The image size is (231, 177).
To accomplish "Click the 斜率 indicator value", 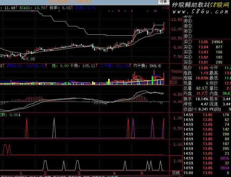I will click(66, 8).
